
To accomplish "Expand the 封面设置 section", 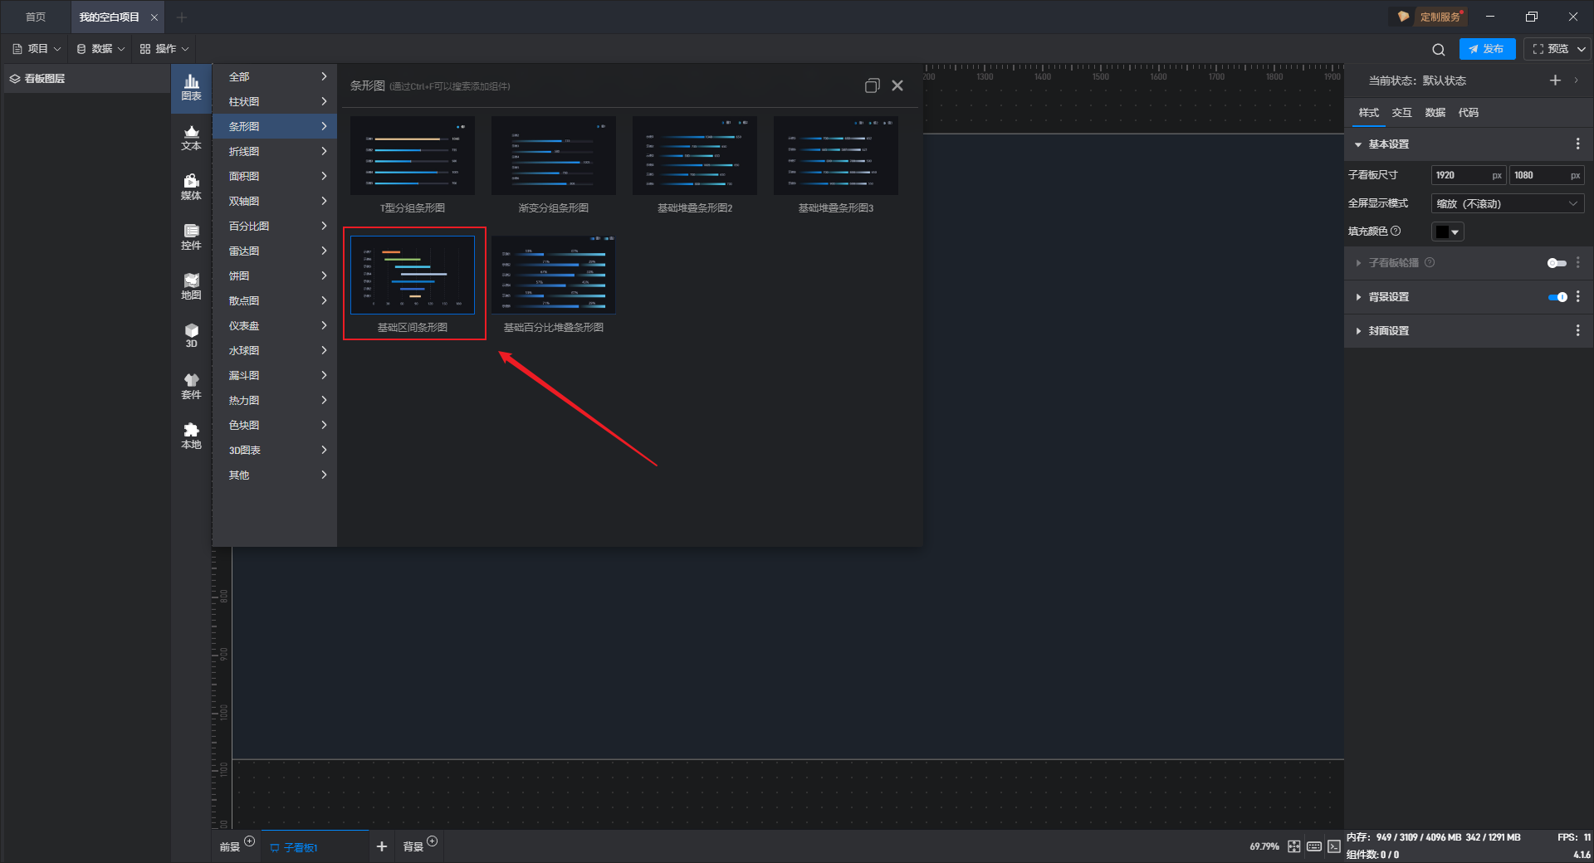I will pyautogui.click(x=1388, y=331).
